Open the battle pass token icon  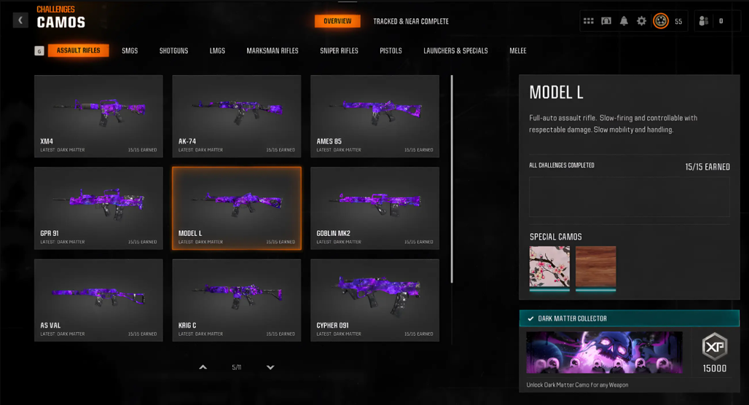click(606, 21)
